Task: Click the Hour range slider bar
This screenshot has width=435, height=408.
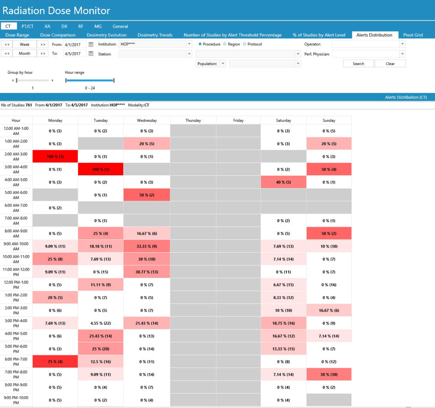Action: pyautogui.click(x=90, y=80)
